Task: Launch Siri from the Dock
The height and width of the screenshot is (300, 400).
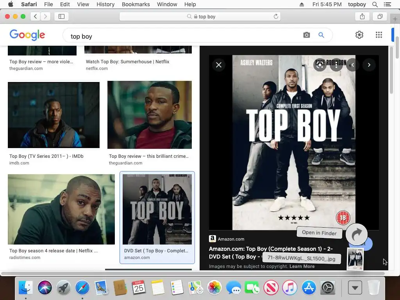Action: [45, 287]
